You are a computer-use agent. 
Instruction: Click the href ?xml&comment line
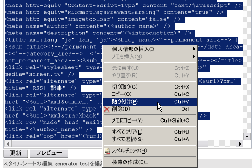[x=53, y=102]
